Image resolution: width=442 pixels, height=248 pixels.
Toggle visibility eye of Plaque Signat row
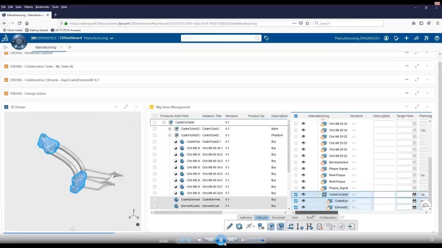point(303,169)
